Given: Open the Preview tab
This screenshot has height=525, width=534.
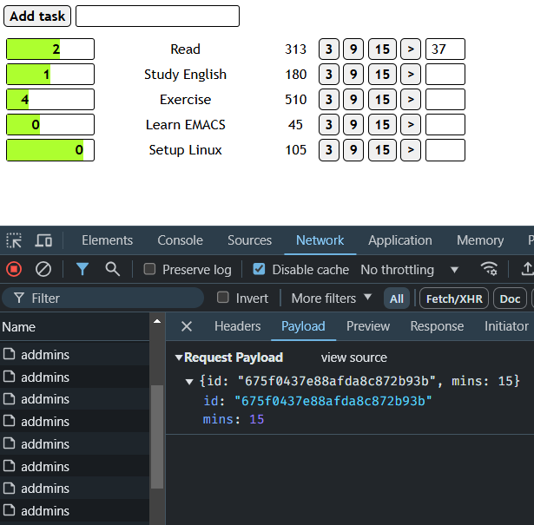Looking at the screenshot, I should tap(368, 326).
